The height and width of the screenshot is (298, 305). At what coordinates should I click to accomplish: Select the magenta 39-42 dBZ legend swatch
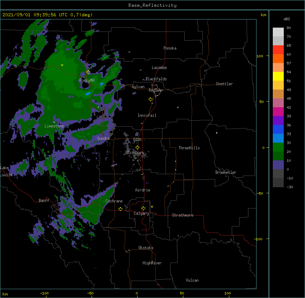(278, 111)
